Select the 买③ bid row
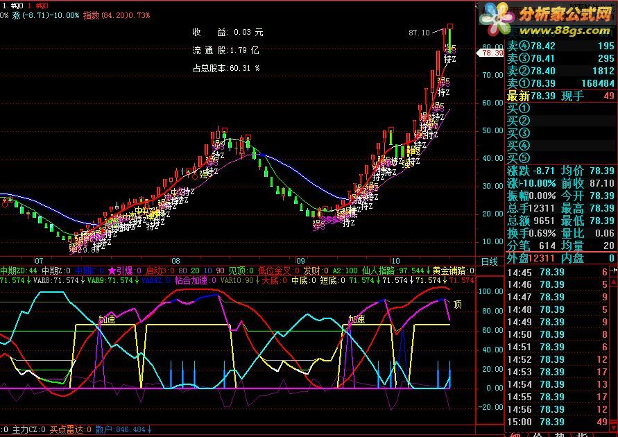Screen dimensions: 618x437 click(x=560, y=133)
